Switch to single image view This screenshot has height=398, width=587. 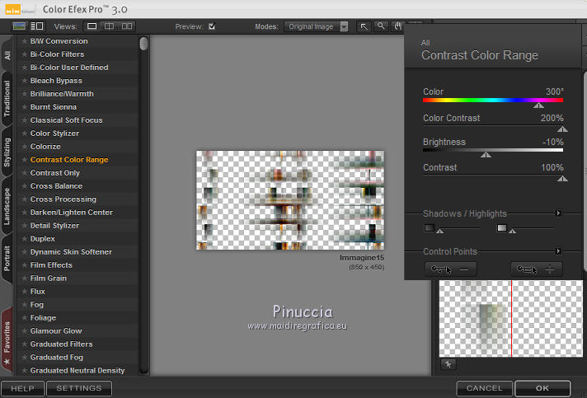(92, 26)
